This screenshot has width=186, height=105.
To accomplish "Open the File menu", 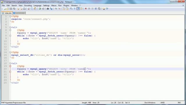I will (x=3, y=6).
